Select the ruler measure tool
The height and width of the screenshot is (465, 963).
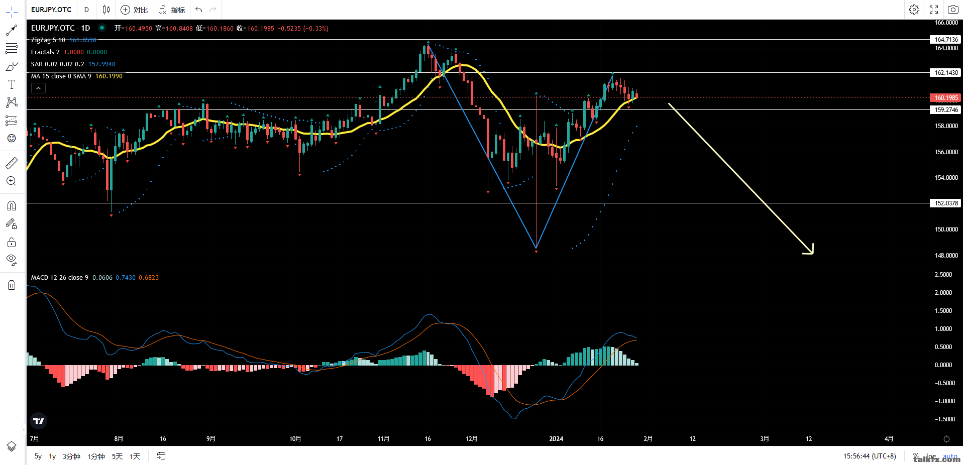12,163
